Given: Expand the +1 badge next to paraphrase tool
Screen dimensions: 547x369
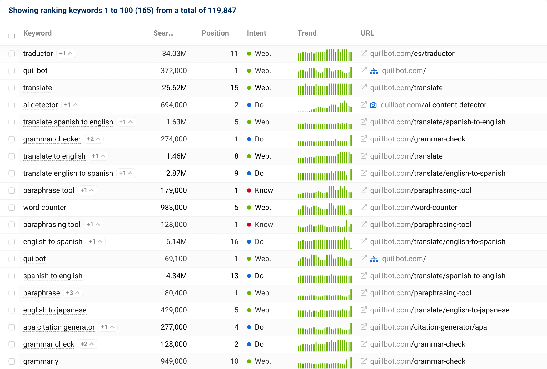Looking at the screenshot, I should coord(87,190).
